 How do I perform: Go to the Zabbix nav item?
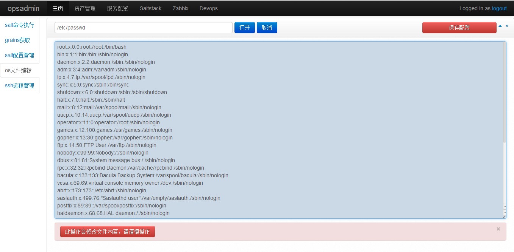point(180,8)
